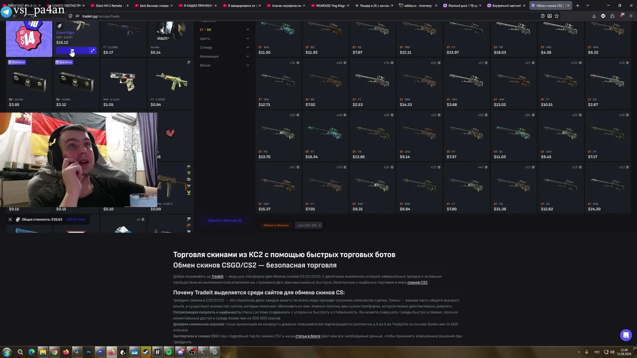Open Firefox extensions menu

point(612,16)
